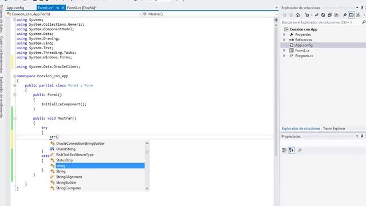366x206 pixels.
Task: Click the App.config file icon
Action: pyautogui.click(x=292, y=45)
